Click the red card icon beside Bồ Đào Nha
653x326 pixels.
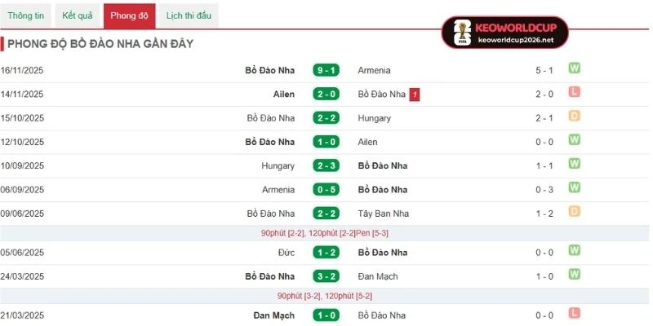pyautogui.click(x=415, y=95)
